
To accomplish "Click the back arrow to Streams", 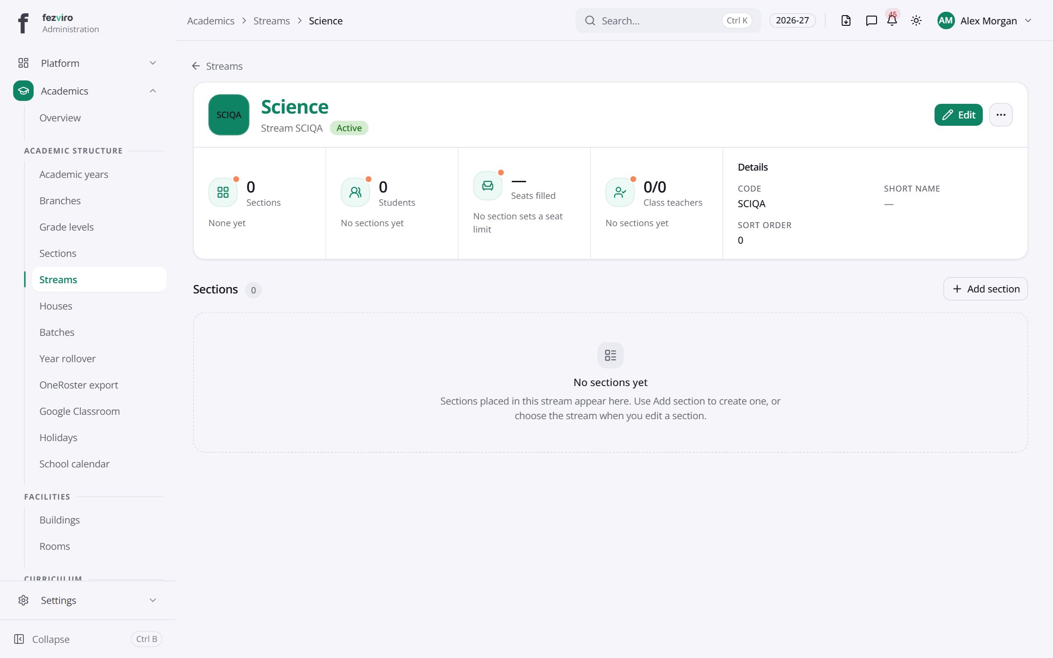I will [196, 66].
